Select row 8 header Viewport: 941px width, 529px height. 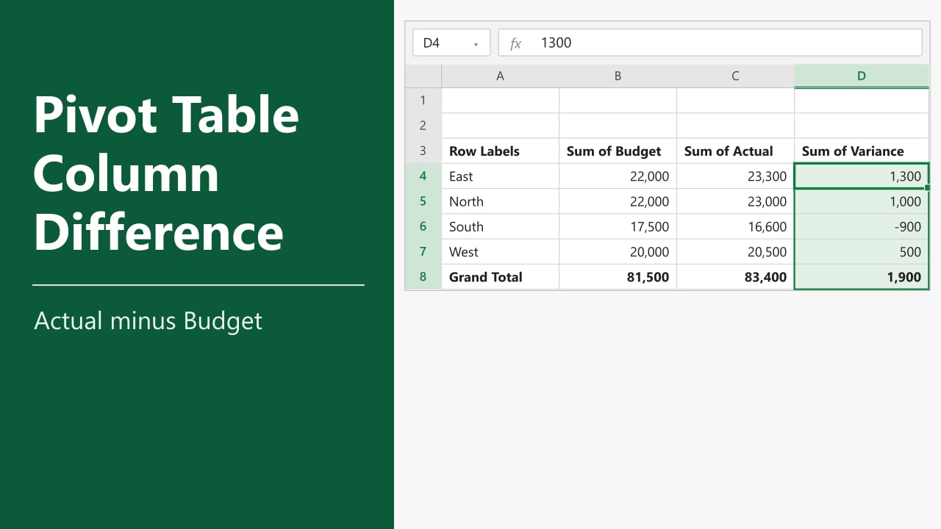(423, 276)
